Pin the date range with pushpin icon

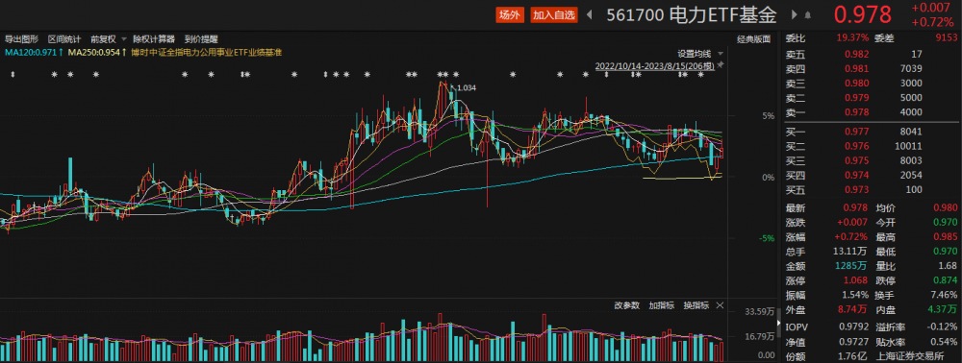(721, 65)
